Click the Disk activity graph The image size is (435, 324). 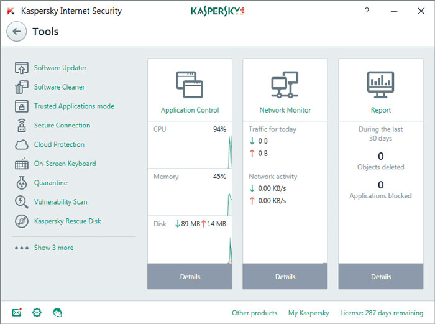click(190, 246)
